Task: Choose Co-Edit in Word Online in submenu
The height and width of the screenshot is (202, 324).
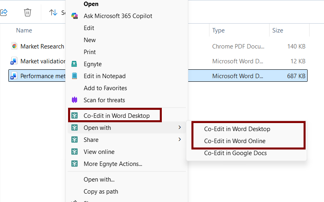Action: [x=235, y=141]
